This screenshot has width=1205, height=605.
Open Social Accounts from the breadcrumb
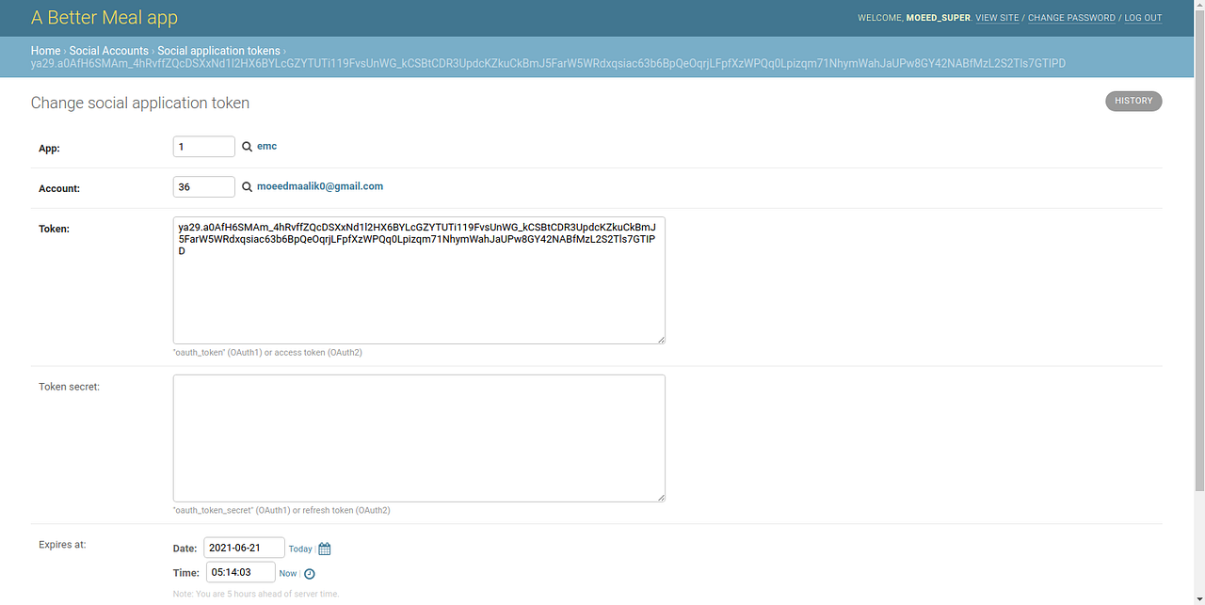109,50
